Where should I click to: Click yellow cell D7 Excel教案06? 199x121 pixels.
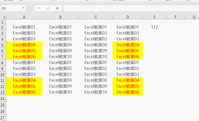pyautogui.click(x=128, y=57)
